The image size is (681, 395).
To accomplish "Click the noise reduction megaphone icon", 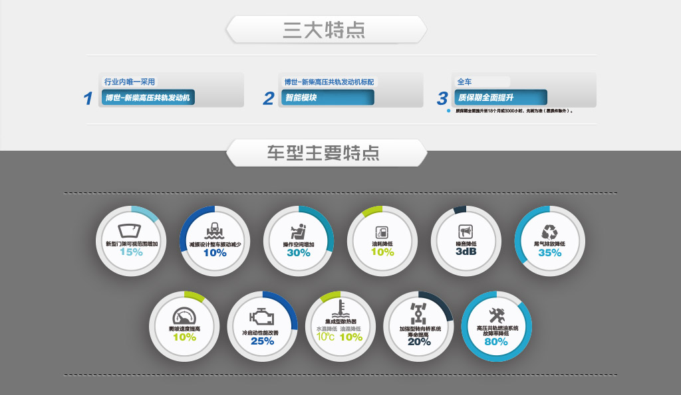I will 466,232.
